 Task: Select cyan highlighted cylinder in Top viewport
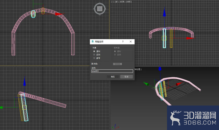[x=33, y=14]
